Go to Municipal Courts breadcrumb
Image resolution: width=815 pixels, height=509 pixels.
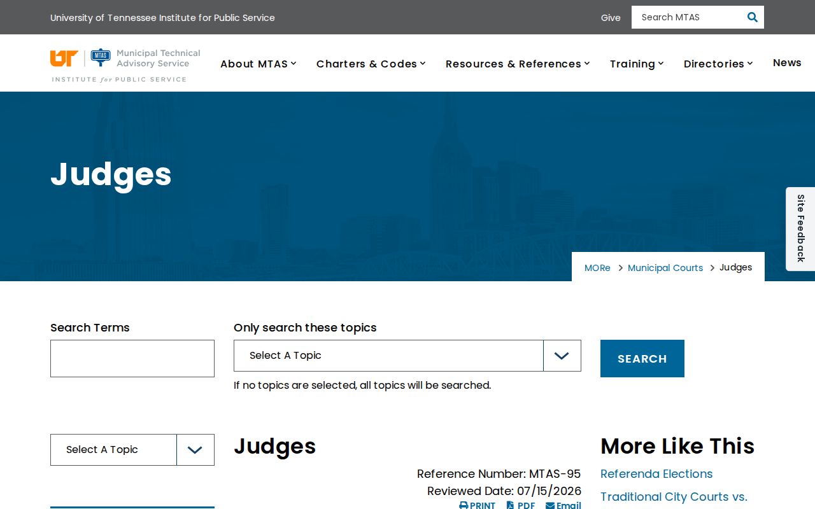pos(665,268)
